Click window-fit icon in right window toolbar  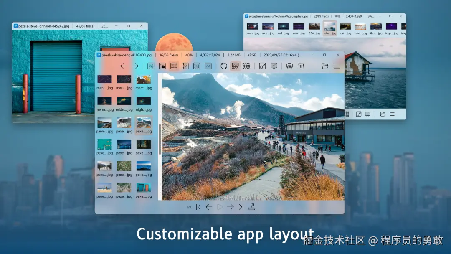(358, 114)
